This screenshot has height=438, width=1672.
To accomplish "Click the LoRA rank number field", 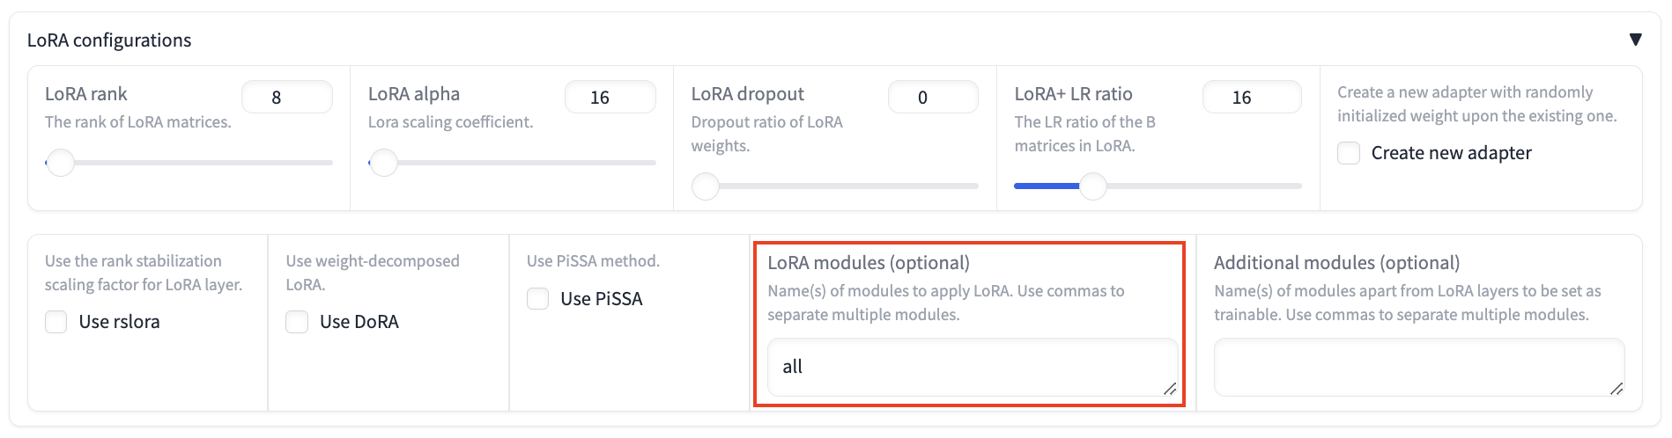I will pyautogui.click(x=286, y=98).
